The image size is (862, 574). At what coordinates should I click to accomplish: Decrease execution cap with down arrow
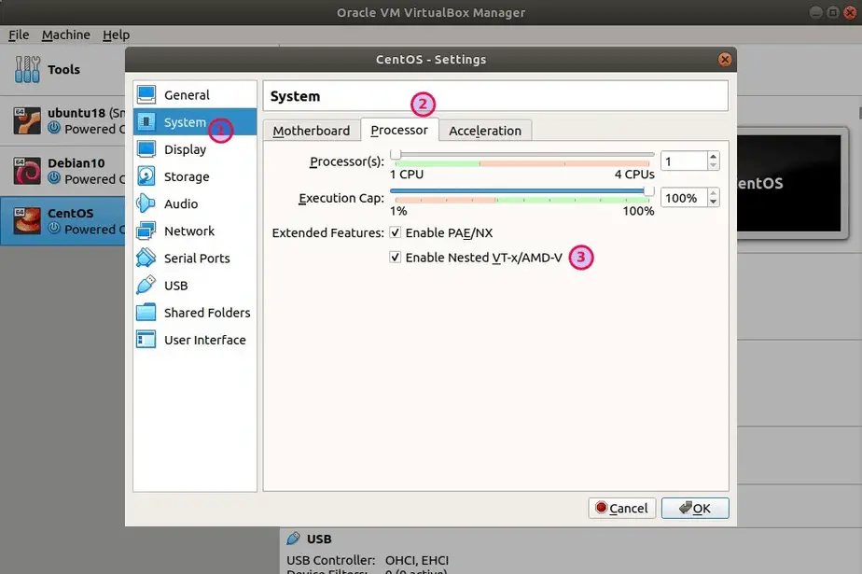713,202
